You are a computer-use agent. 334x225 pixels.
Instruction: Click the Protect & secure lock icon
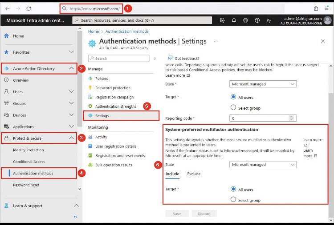(x=6, y=138)
